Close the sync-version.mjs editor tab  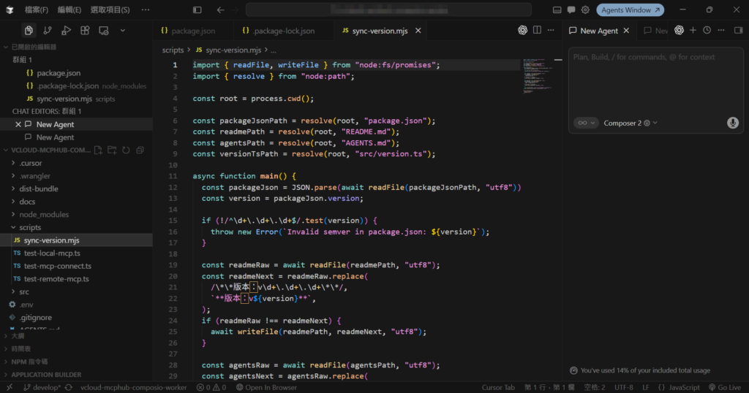pyautogui.click(x=418, y=31)
